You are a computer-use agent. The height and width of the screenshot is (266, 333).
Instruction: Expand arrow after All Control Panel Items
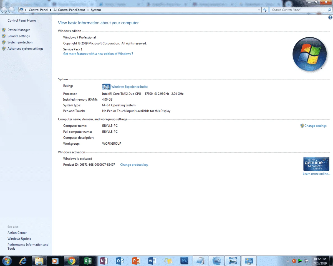[88, 10]
